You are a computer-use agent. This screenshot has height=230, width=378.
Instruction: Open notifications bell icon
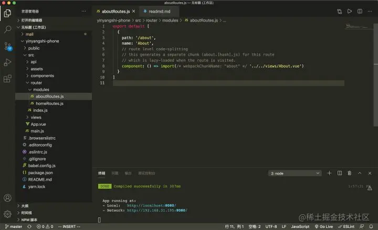click(x=371, y=226)
